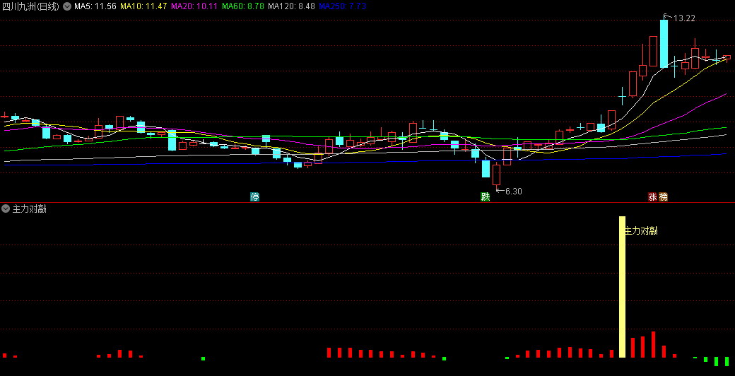Image resolution: width=735 pixels, height=376 pixels.
Task: Select the tall cyan candlestick at the 13.22 peak
Action: (x=664, y=44)
